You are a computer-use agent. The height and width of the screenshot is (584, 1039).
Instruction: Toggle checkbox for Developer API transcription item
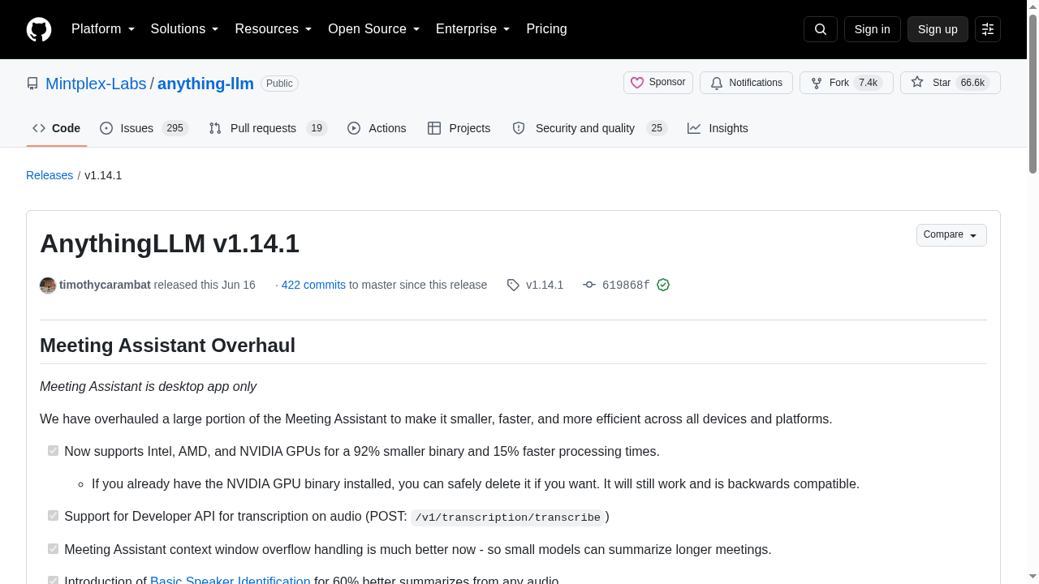(x=53, y=515)
